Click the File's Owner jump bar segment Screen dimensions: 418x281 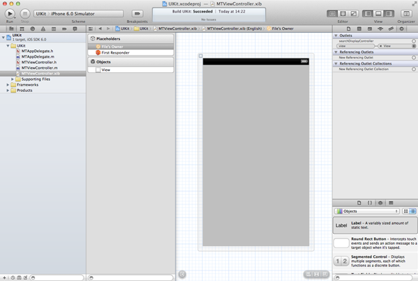point(280,29)
